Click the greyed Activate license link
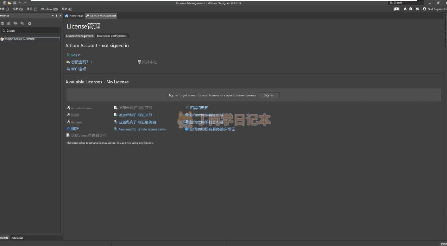Viewport: 447px width, 246px height. 81,108
